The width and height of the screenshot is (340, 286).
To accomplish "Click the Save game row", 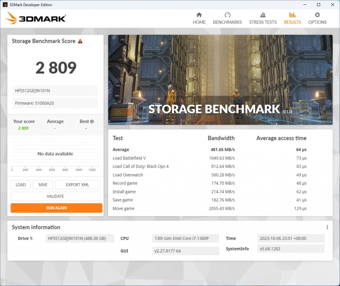I will (209, 200).
